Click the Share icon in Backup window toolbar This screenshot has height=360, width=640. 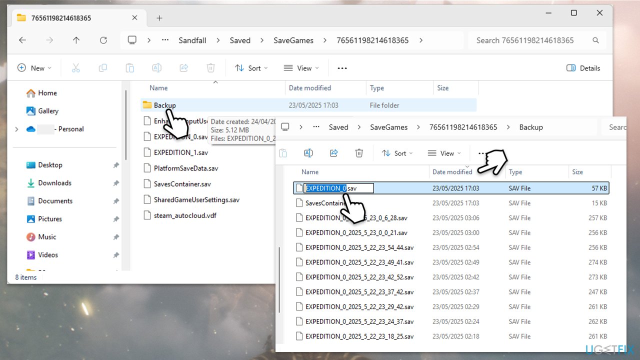tap(334, 153)
